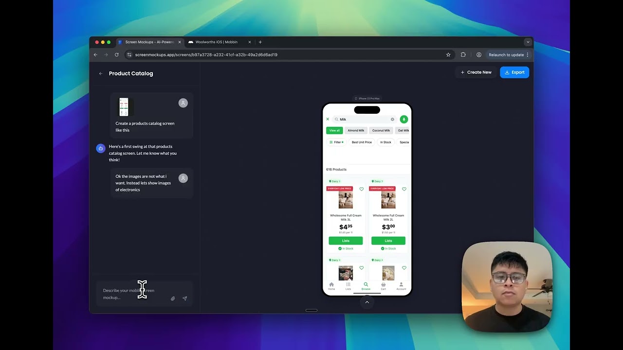623x350 pixels.
Task: Open Cart in mockup bottom nav
Action: [384, 286]
